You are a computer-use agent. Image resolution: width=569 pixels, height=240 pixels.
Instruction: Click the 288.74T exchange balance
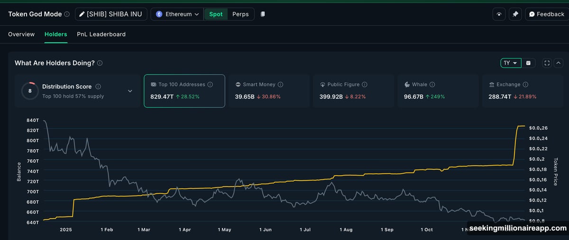pos(500,97)
